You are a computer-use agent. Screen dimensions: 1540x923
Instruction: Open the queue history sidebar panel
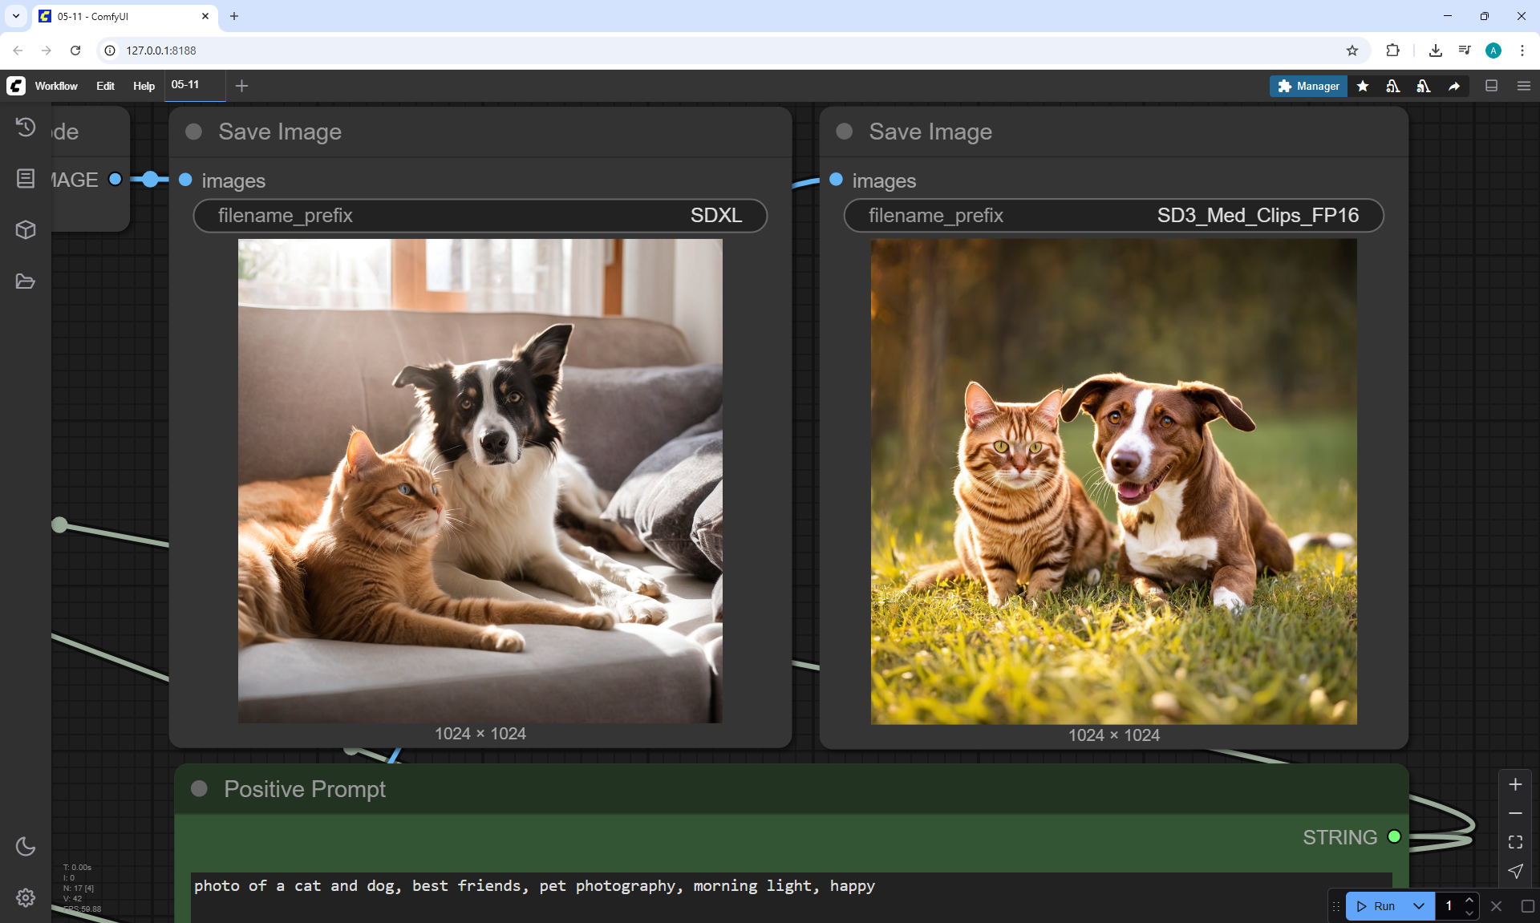coord(26,128)
